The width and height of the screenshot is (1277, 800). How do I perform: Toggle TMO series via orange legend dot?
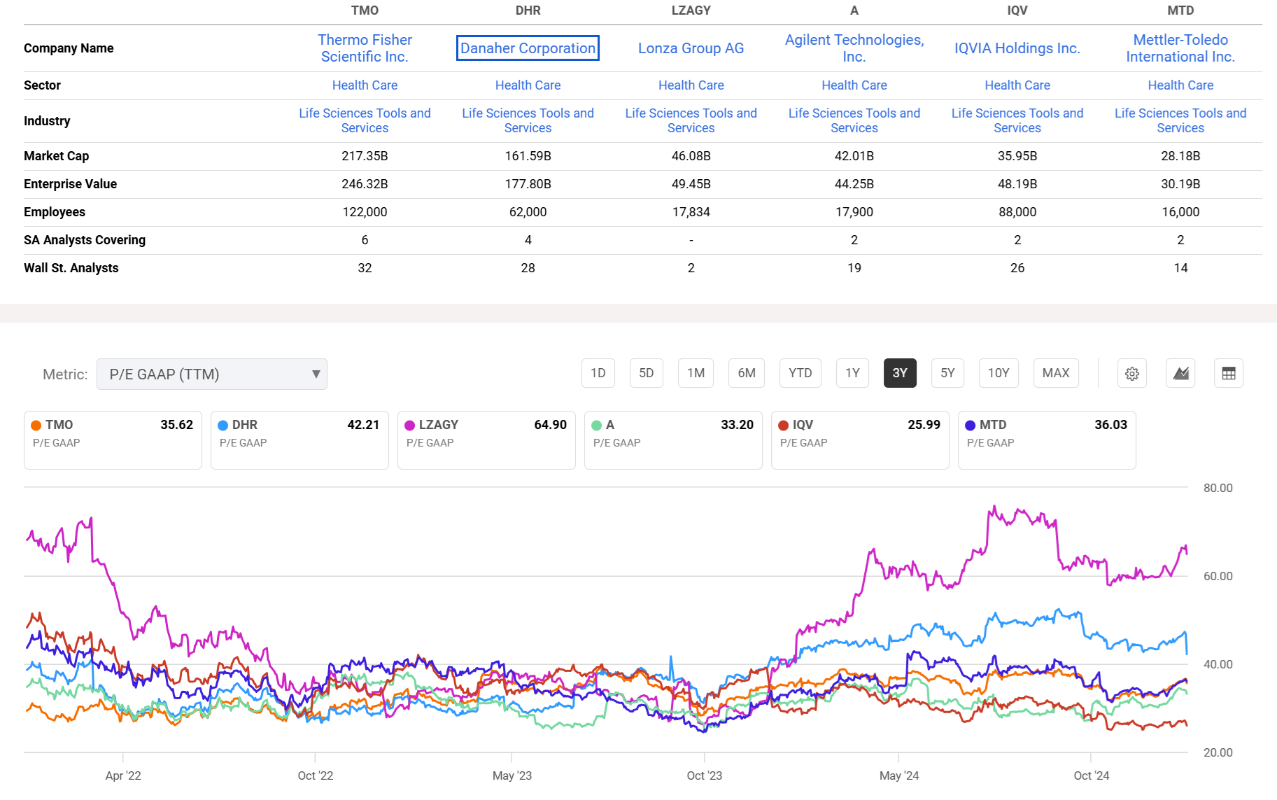(35, 425)
